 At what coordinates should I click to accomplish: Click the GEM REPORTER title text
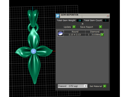coord(70,15)
